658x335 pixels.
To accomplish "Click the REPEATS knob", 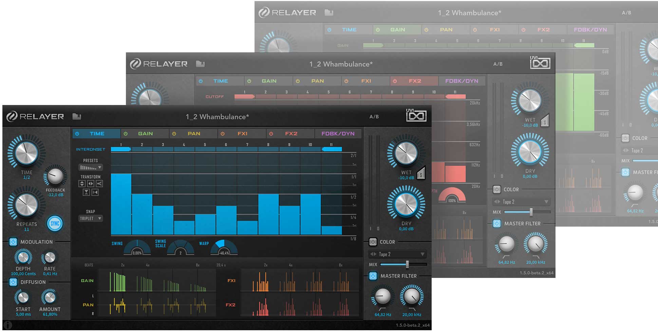I will pos(26,205).
